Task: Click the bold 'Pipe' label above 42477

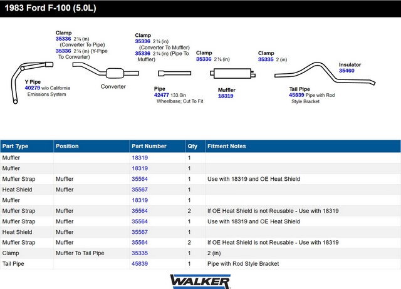Action: click(x=160, y=89)
